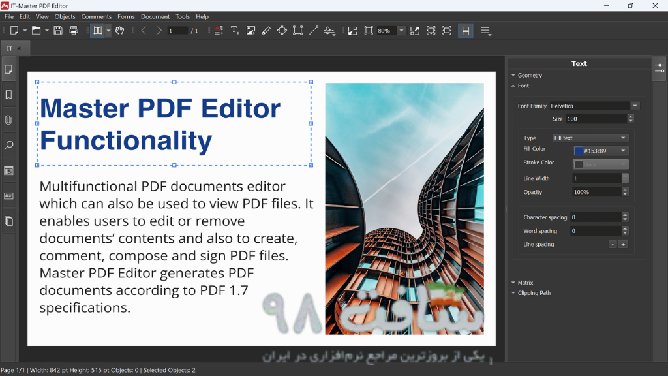
Task: Open the toolbar options menu icon
Action: tap(485, 31)
